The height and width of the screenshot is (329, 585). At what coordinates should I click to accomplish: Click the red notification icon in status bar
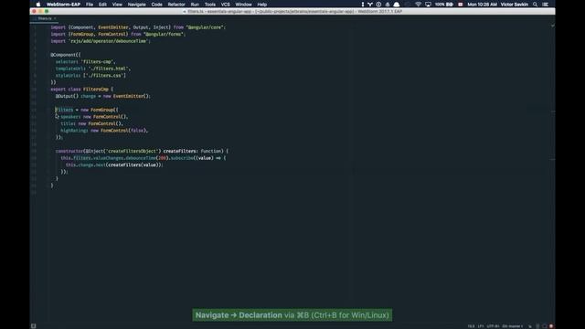click(x=551, y=326)
